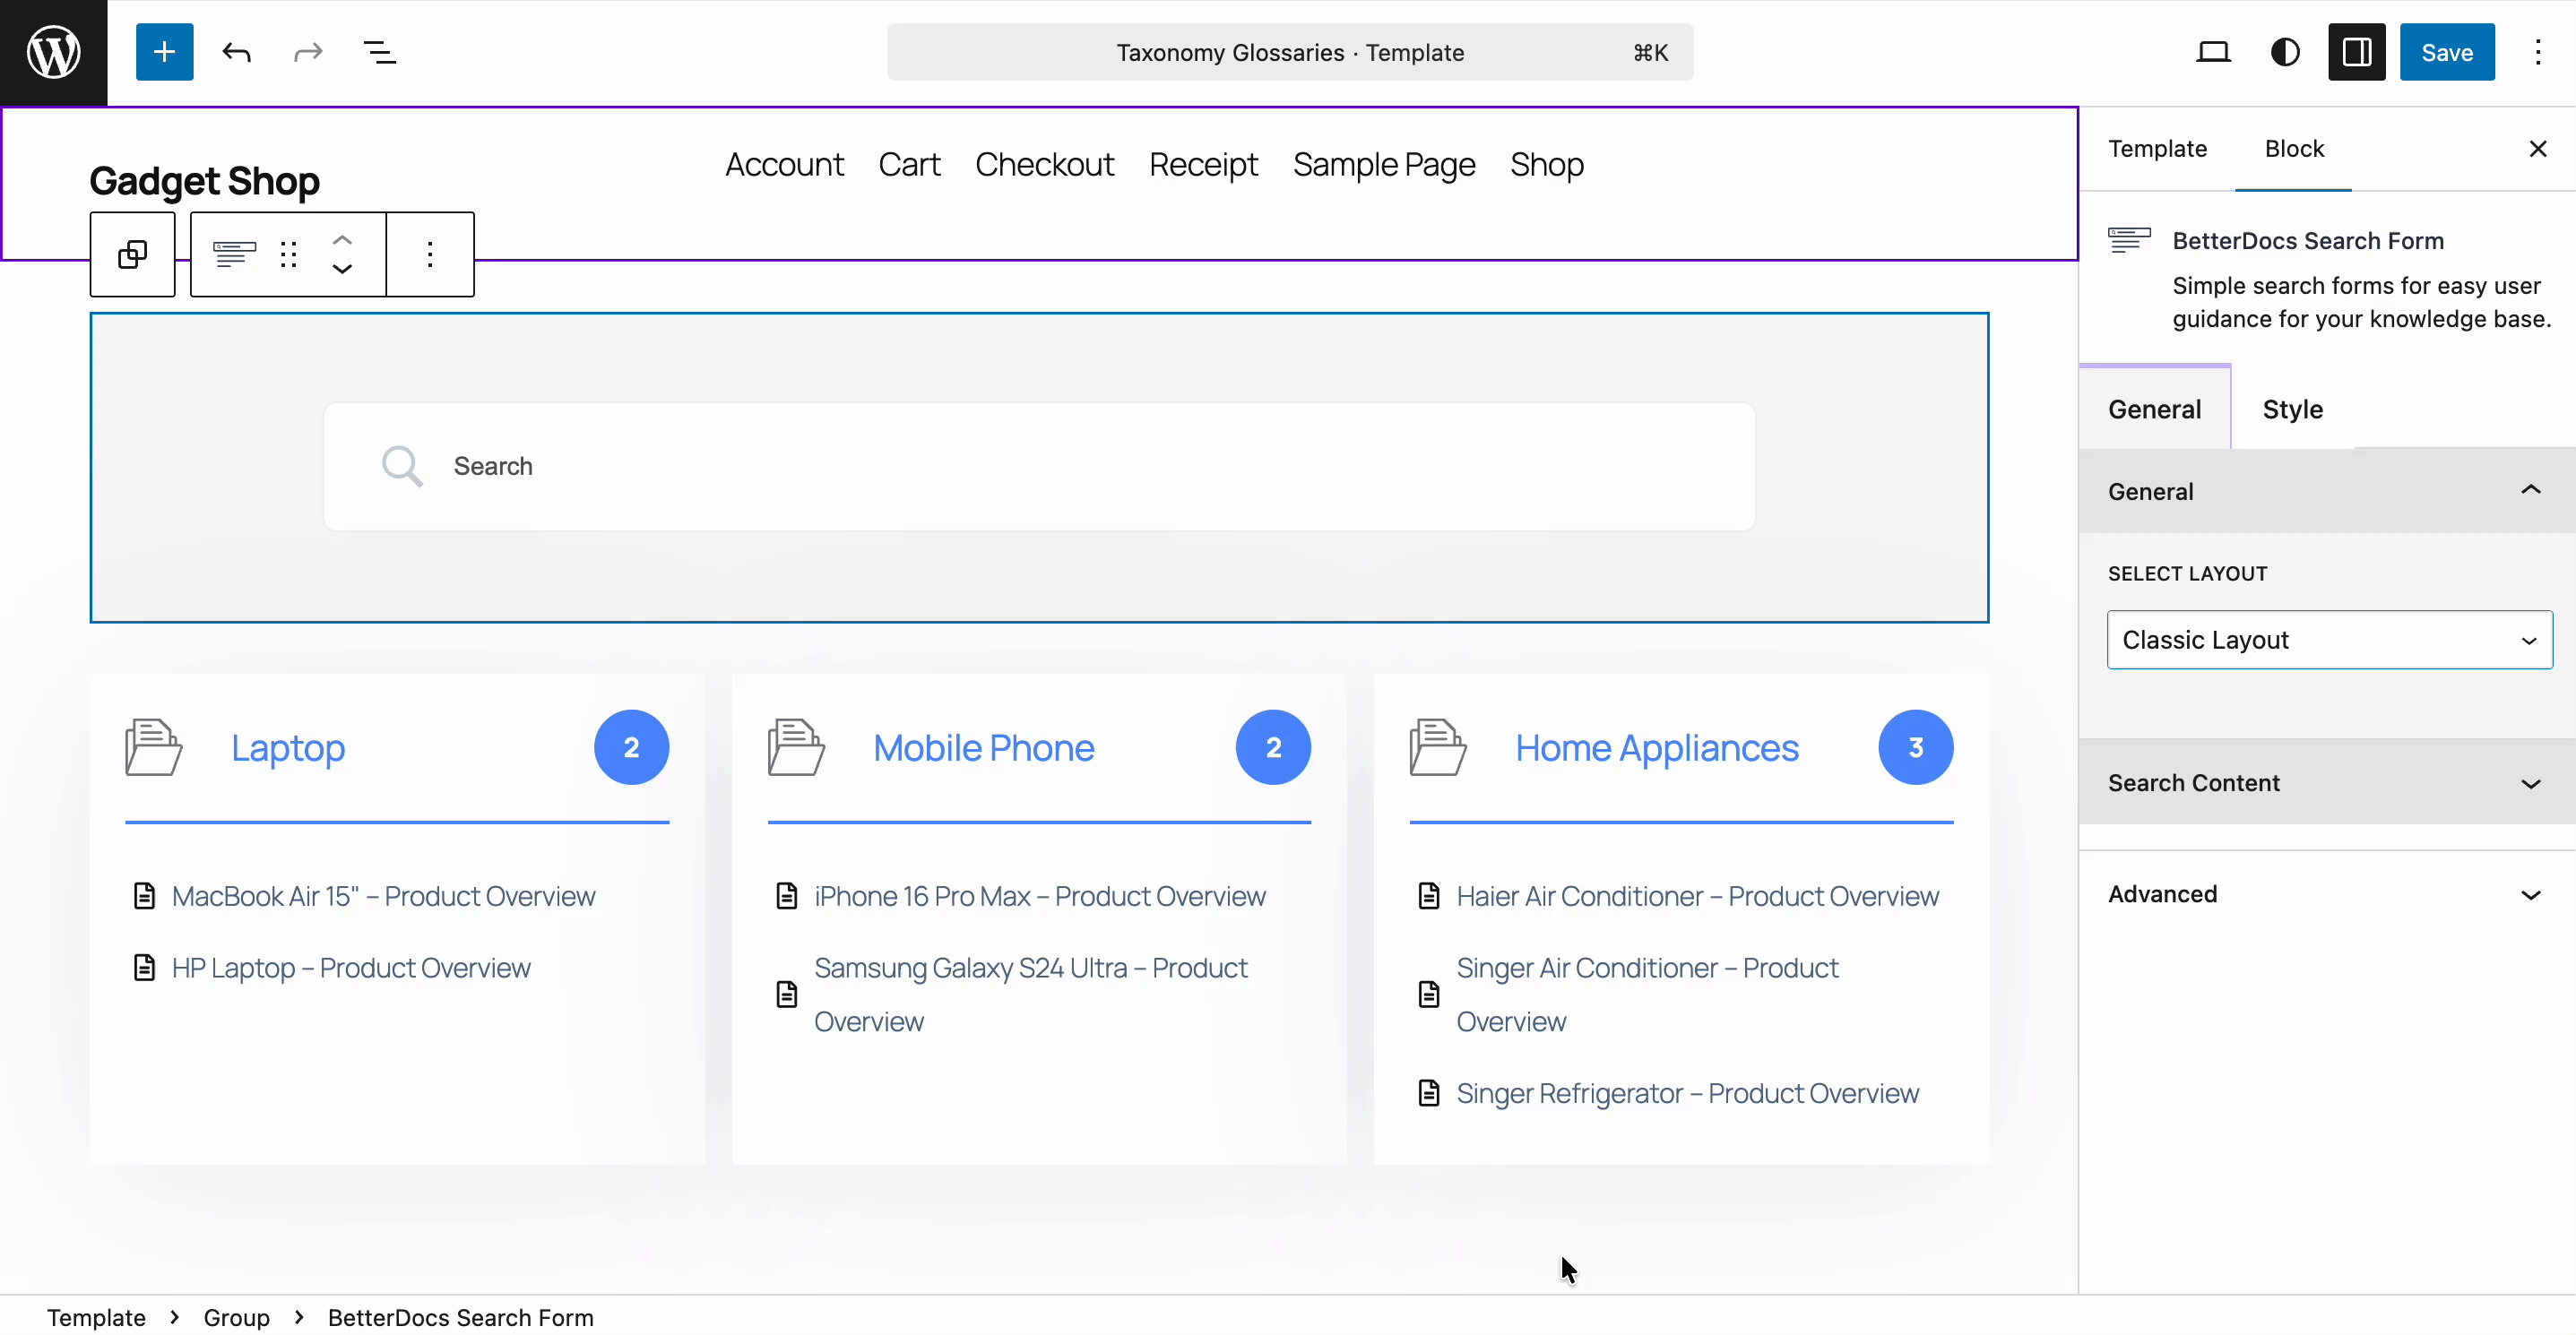Click the Save button
This screenshot has width=2576, height=1335.
[2447, 52]
